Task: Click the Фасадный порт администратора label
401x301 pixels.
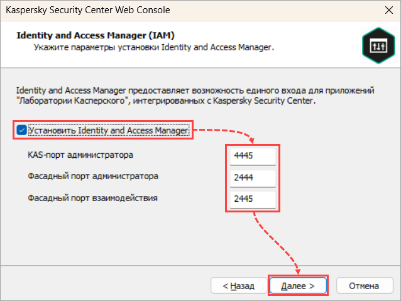Action: coord(93,177)
